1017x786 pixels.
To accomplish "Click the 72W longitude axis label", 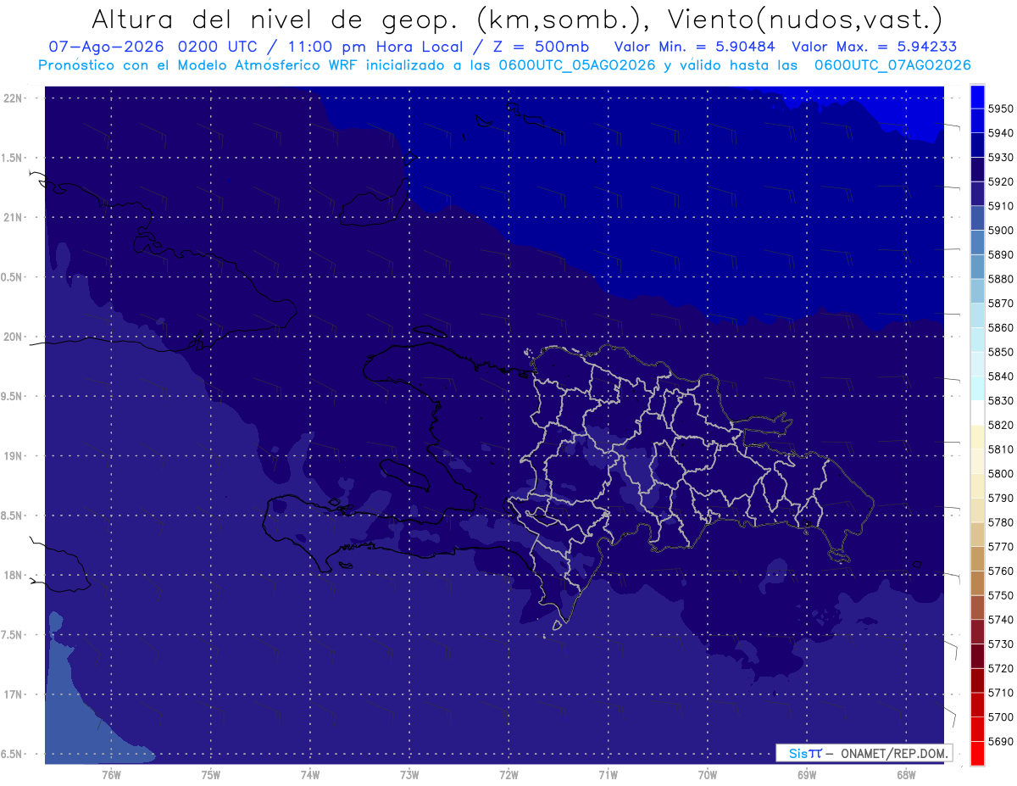I will click(x=508, y=774).
